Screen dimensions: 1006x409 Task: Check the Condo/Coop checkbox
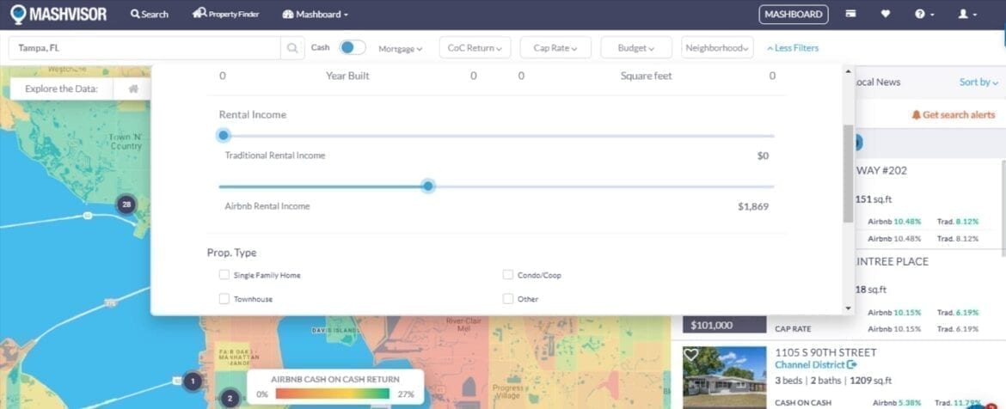[508, 275]
